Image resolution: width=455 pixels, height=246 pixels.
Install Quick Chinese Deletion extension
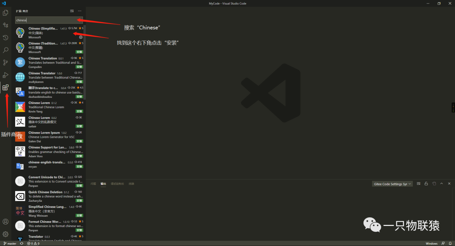point(79,201)
